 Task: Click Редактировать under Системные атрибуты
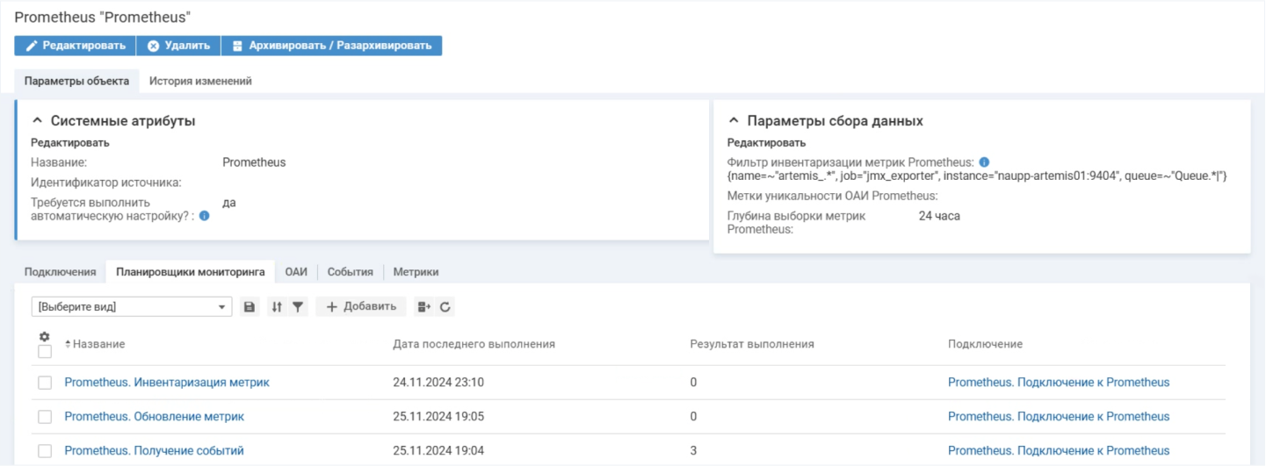[x=70, y=142]
